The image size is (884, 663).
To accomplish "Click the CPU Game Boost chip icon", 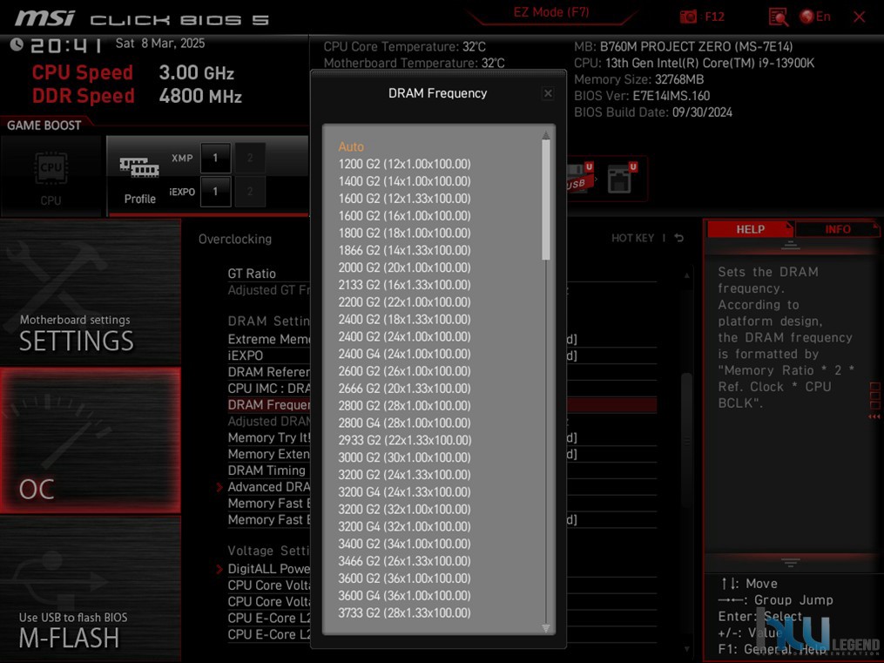I will point(51,167).
